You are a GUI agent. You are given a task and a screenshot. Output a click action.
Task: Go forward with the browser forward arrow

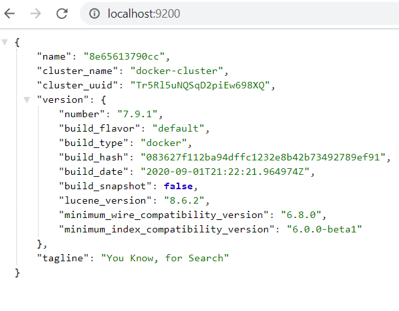coord(35,14)
